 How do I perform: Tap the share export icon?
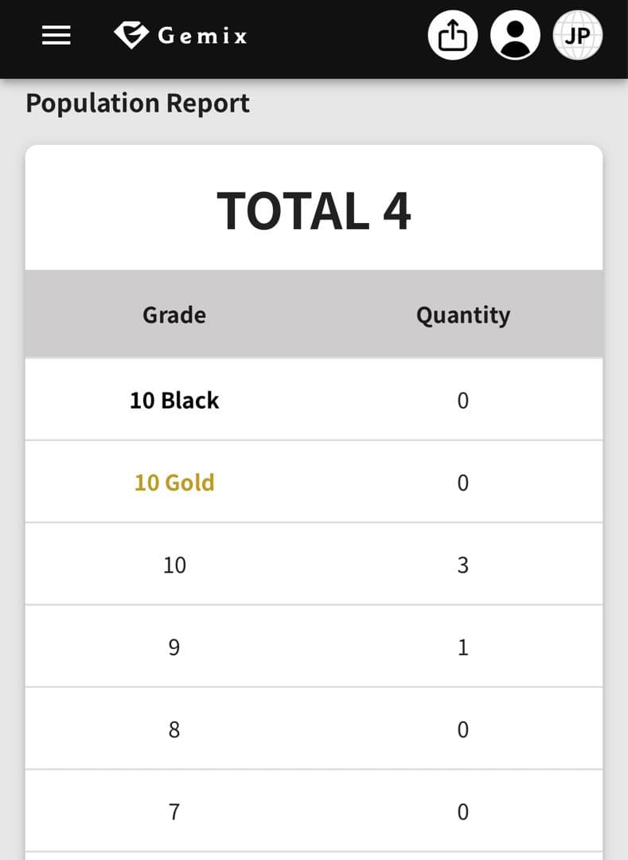[453, 36]
